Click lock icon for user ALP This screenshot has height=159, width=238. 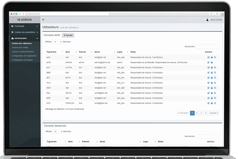(212, 67)
